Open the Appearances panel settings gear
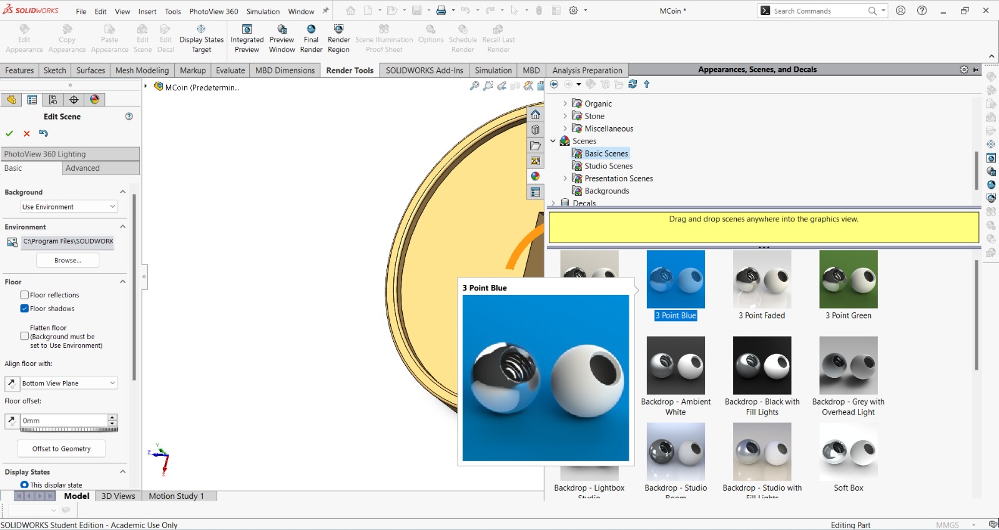999x530 pixels. coord(964,70)
